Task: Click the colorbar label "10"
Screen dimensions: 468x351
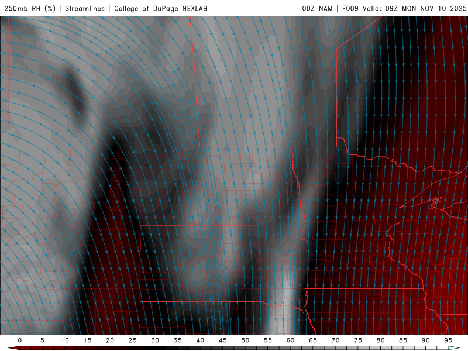Action: click(x=65, y=340)
